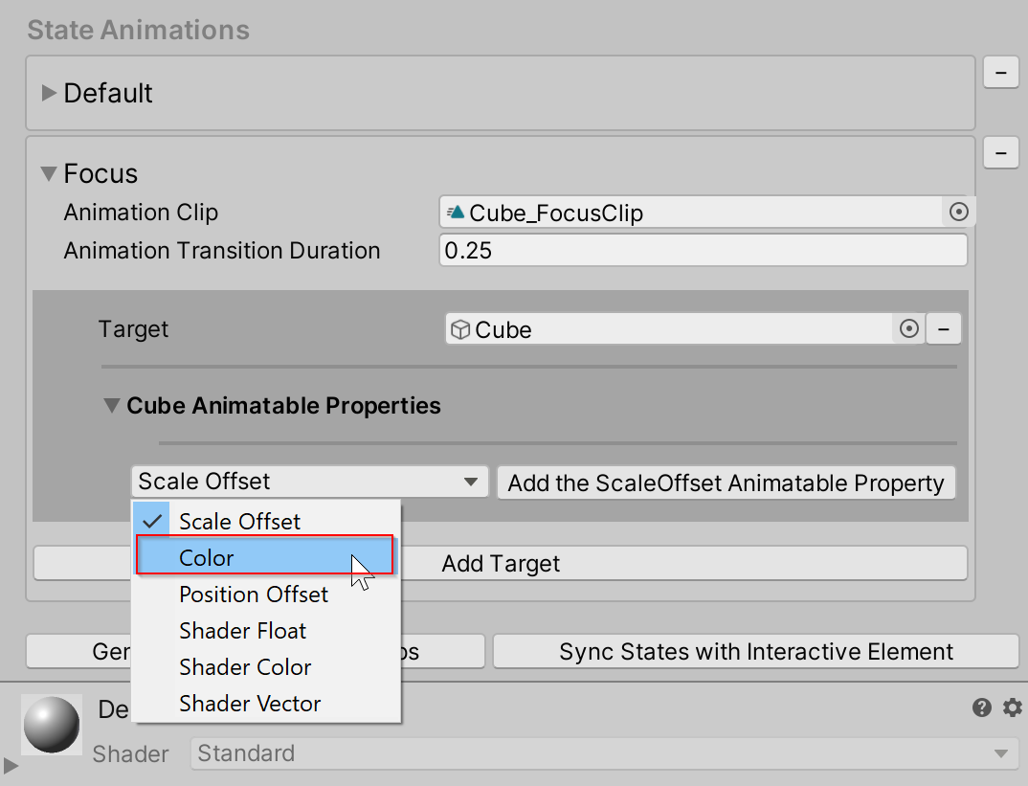The width and height of the screenshot is (1028, 786).
Task: Open the object picker next to Target
Action: tap(906, 328)
